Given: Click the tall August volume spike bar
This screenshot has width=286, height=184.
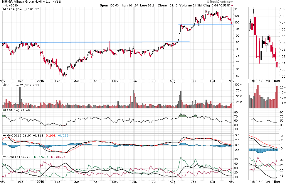Looking at the screenshot, I should [x=181, y=100].
